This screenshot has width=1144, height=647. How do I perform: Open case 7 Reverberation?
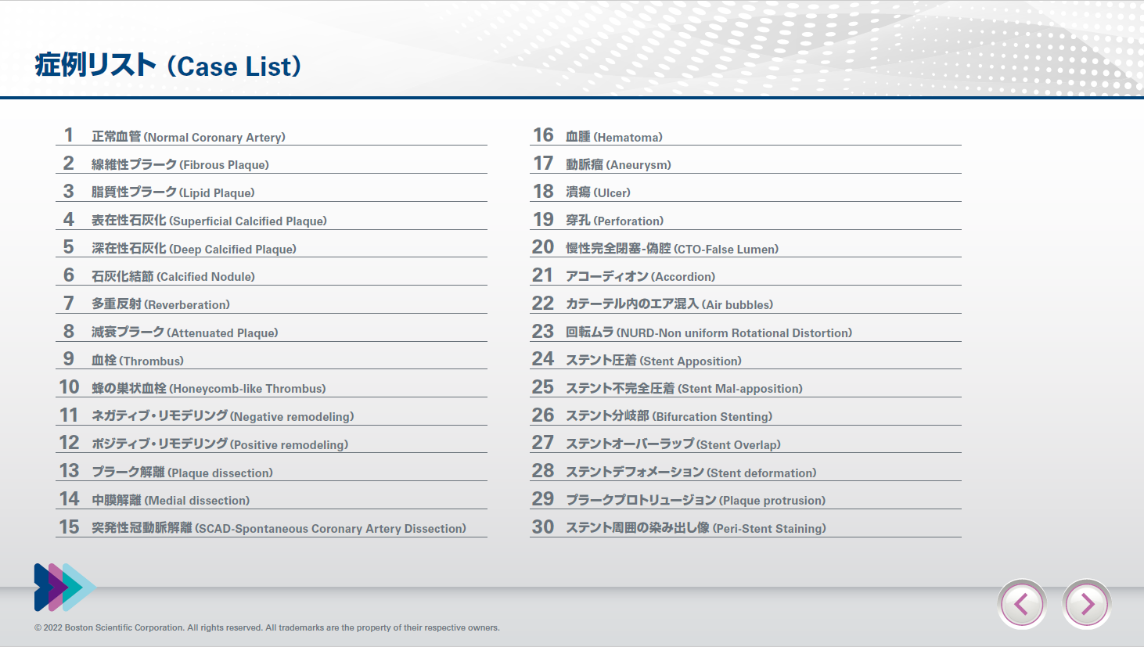point(160,304)
